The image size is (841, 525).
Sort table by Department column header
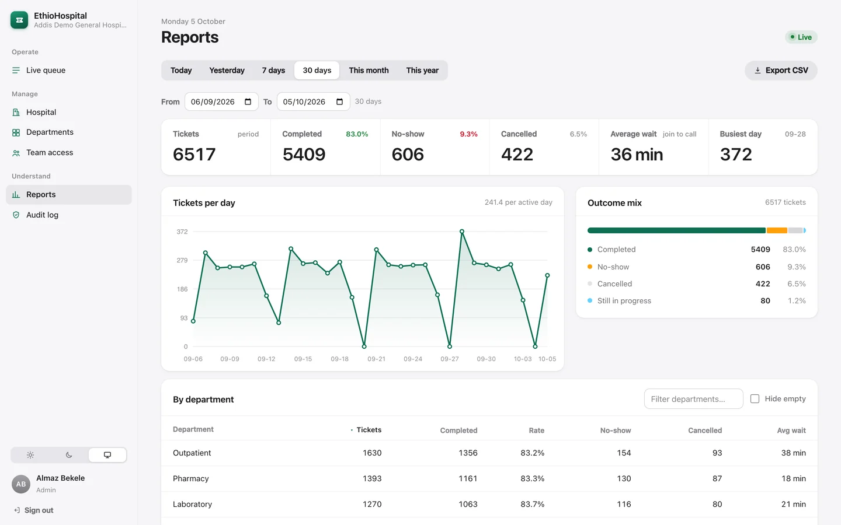(x=193, y=429)
